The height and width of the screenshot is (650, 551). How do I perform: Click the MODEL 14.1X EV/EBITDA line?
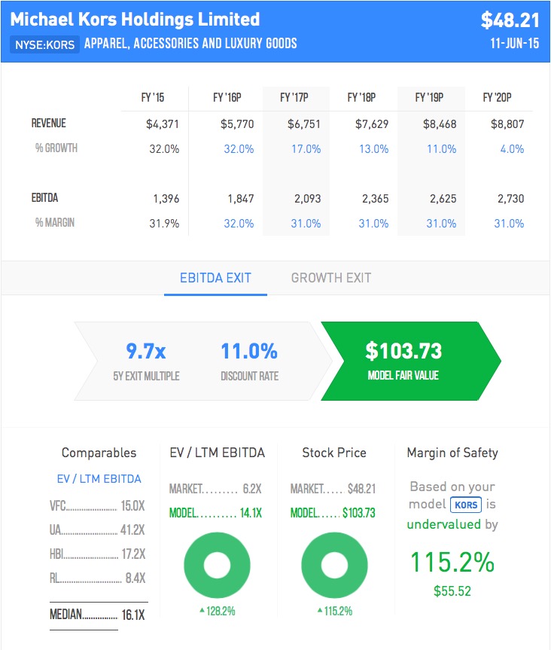(215, 513)
